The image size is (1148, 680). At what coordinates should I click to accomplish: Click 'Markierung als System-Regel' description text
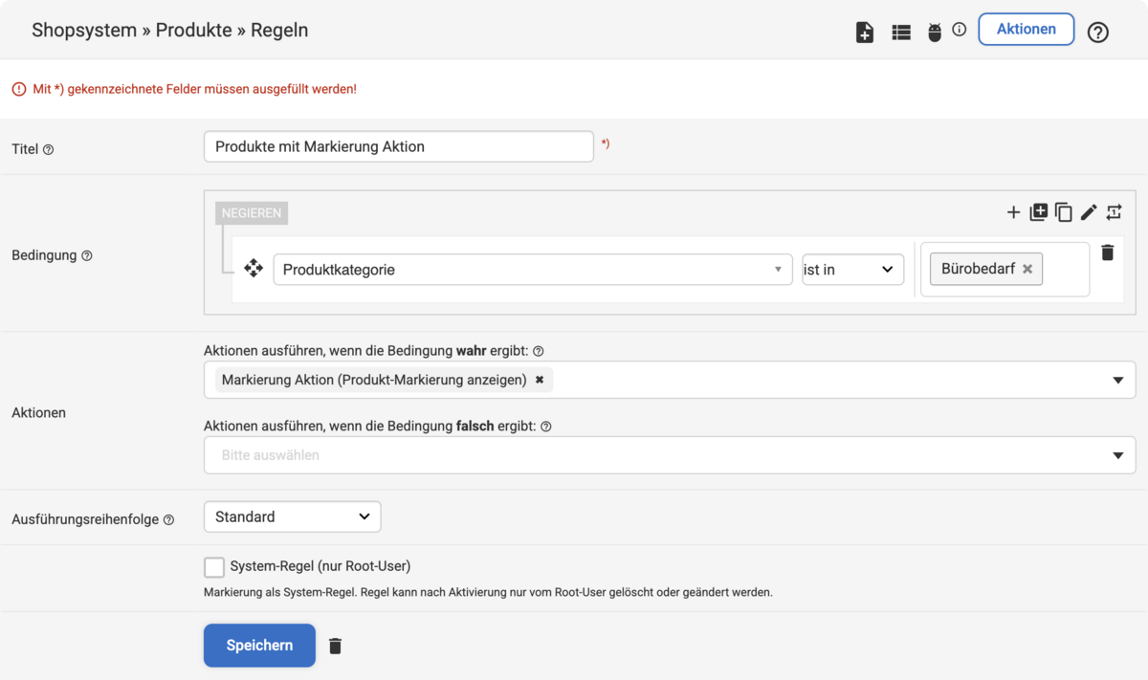(488, 592)
